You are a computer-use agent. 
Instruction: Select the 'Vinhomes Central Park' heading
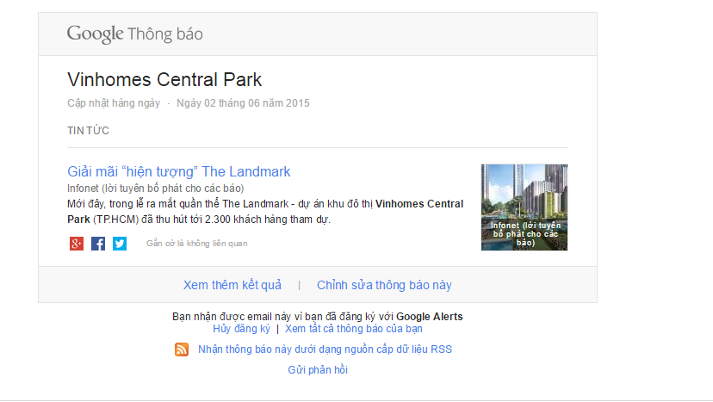pos(164,79)
